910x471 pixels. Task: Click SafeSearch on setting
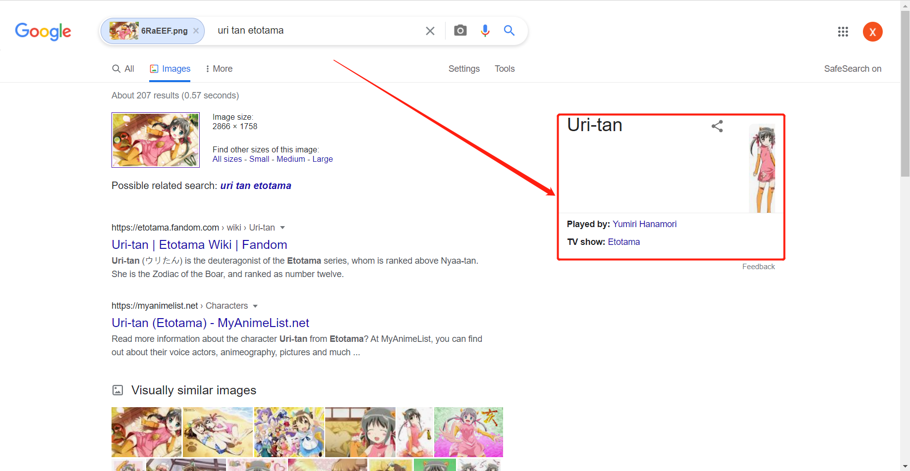click(853, 69)
